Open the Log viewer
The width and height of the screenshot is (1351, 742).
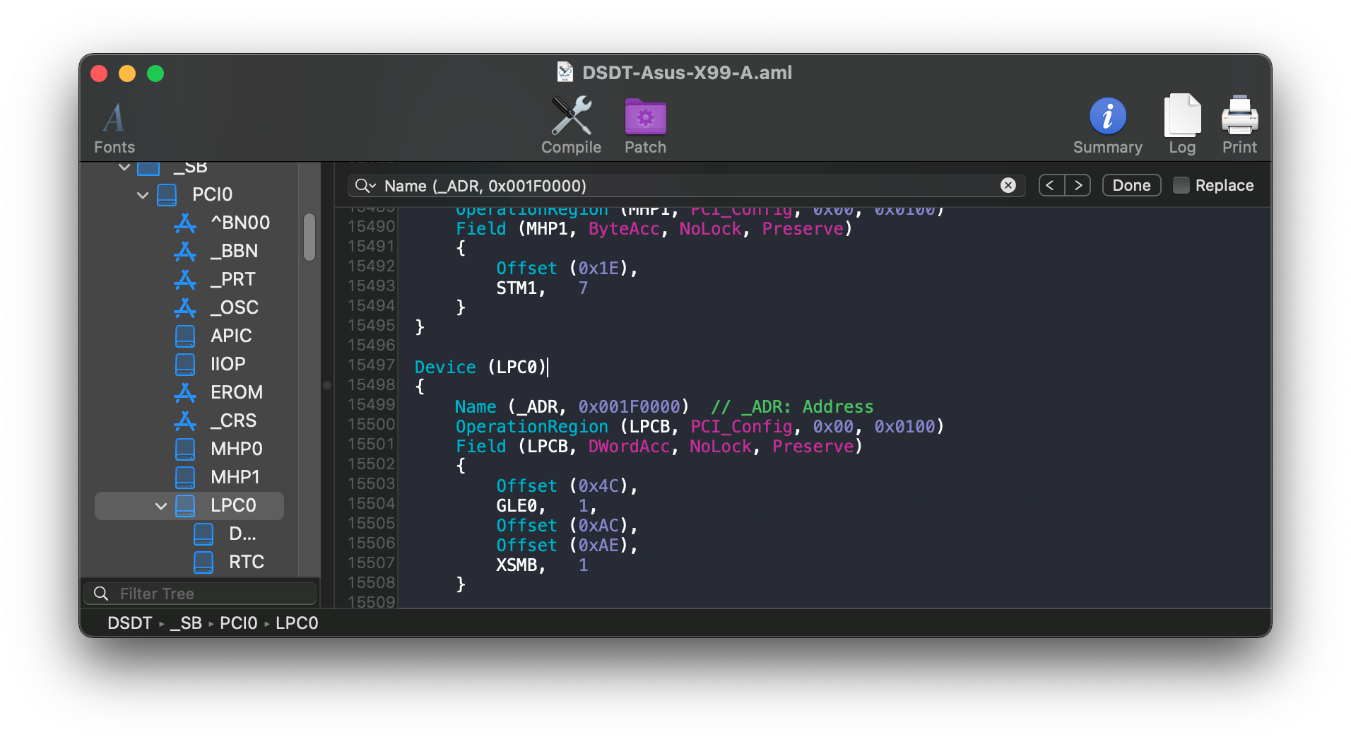(x=1181, y=117)
